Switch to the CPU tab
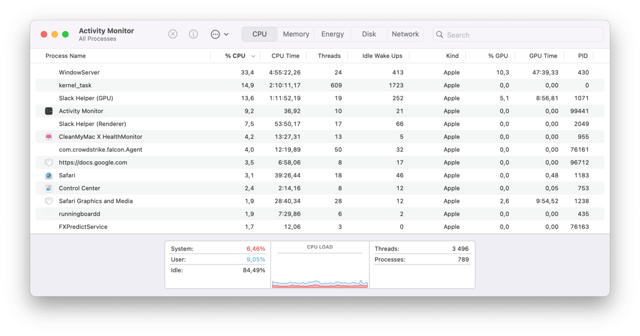This screenshot has width=640, height=336. pyautogui.click(x=259, y=34)
